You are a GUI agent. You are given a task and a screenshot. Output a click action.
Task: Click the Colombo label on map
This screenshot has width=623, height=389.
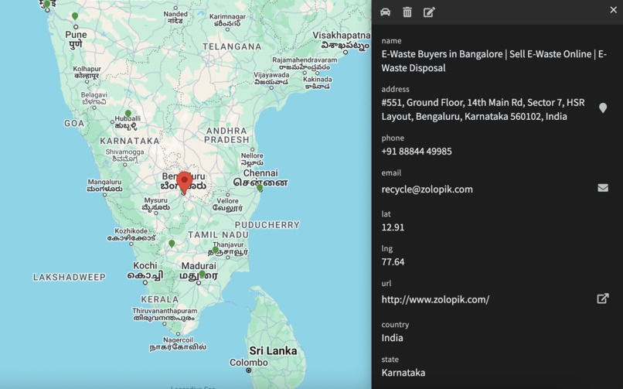(x=249, y=363)
